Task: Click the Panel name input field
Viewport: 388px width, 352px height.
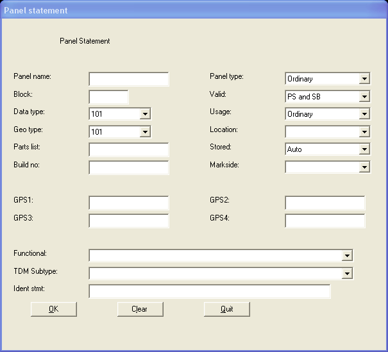Action: tap(129, 79)
